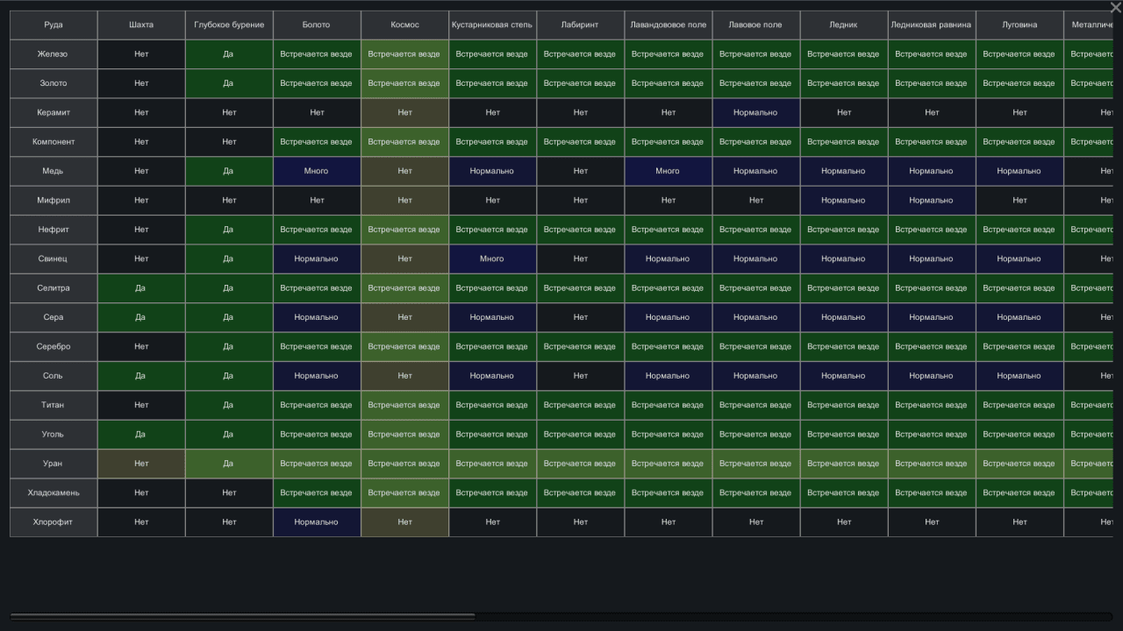This screenshot has height=631, width=1123.
Task: Click the Медь Лавандовое поле cell Много
Action: coord(668,171)
